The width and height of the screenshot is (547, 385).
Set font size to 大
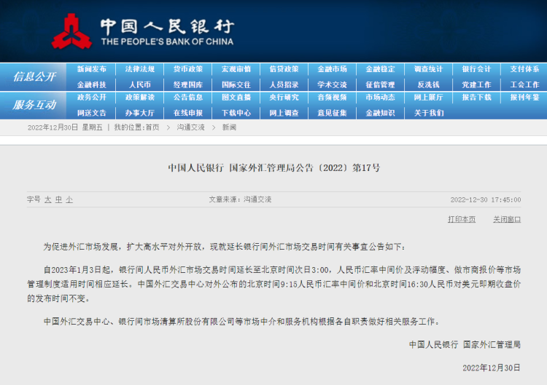48,199
